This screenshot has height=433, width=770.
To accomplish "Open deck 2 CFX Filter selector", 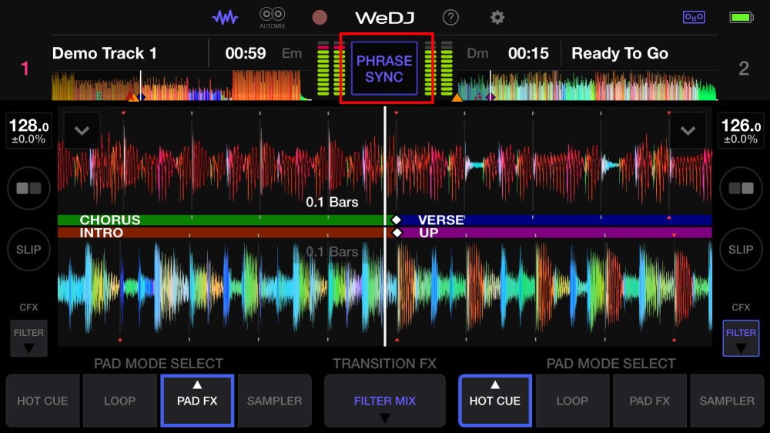I will click(741, 338).
